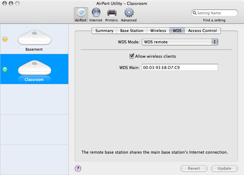Click the window's close button
Viewport: 244px width, 175px height.
click(5, 3)
